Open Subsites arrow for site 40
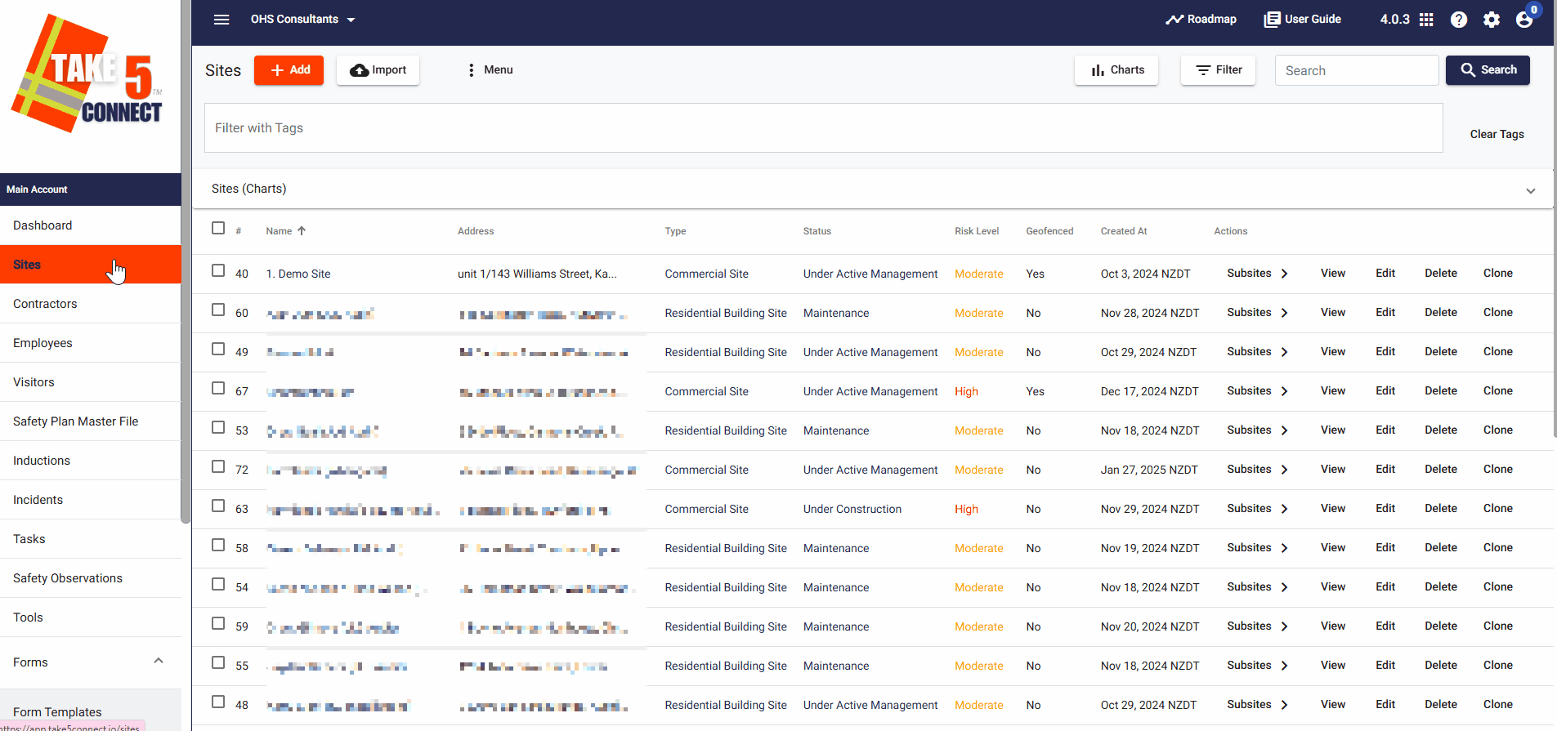 coord(1284,274)
